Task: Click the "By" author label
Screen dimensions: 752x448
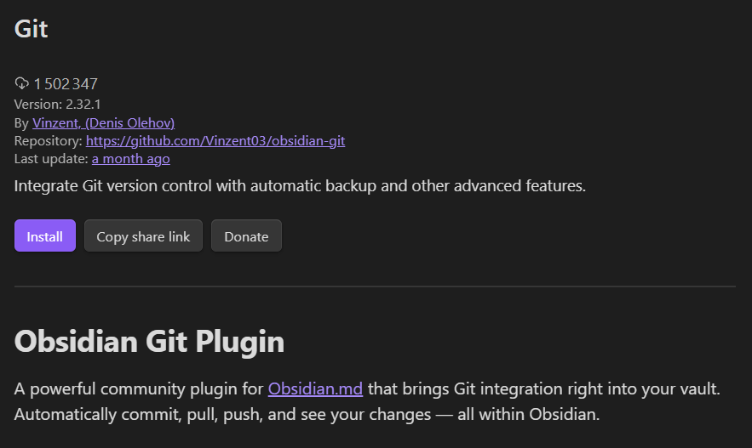Action: 22,123
